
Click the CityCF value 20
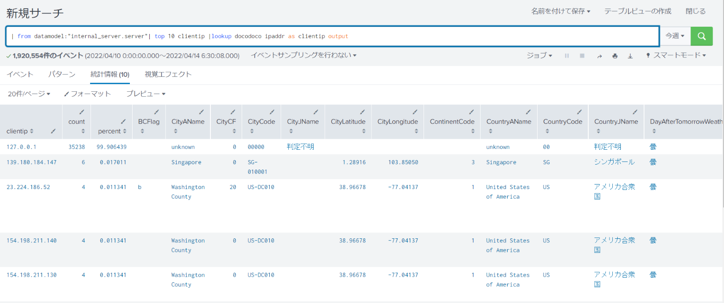click(233, 187)
